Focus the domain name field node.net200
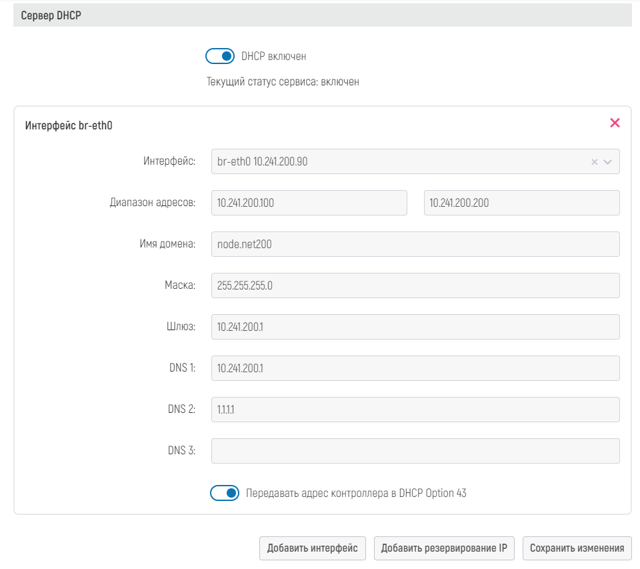Viewport: 640px width, 569px height. 415,244
